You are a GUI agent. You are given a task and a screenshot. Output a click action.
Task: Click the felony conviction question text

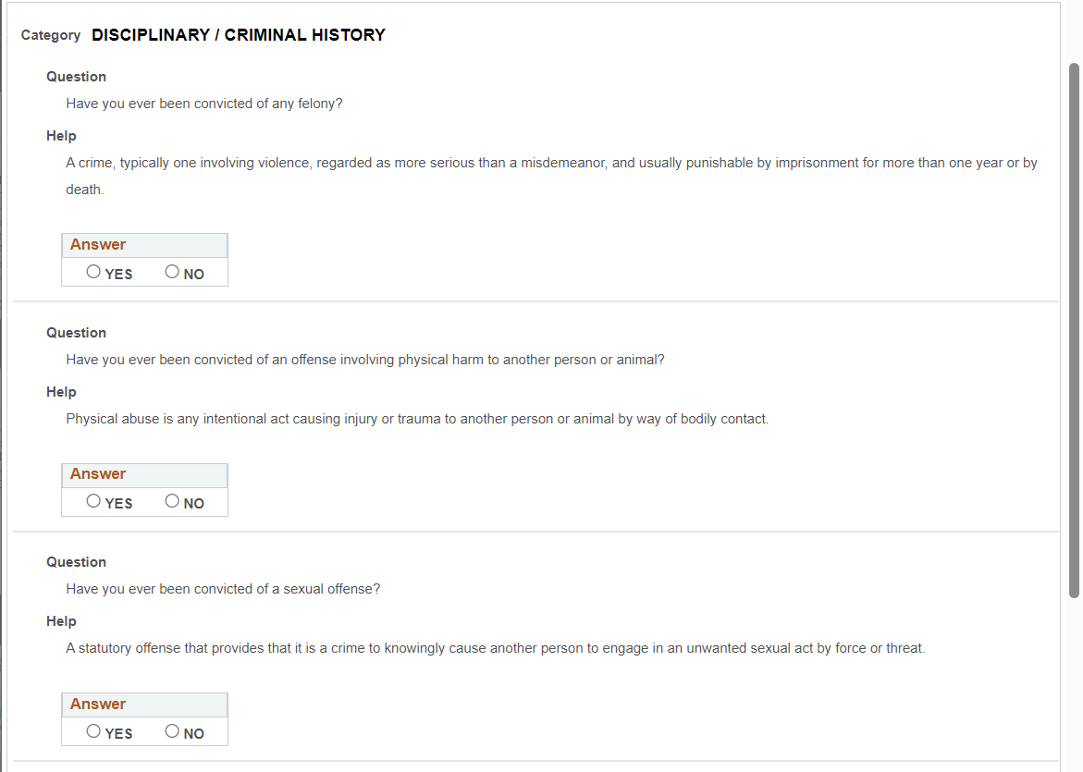(x=204, y=104)
